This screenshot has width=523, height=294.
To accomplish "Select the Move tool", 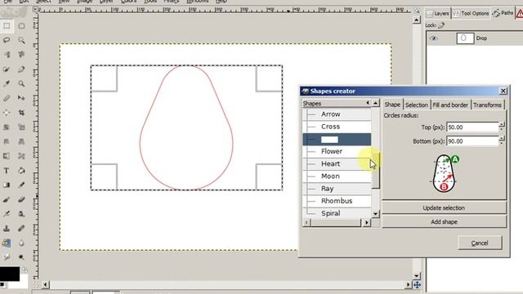I will click(21, 98).
